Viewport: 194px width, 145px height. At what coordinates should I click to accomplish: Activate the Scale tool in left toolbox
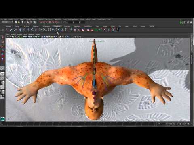coord(2,59)
